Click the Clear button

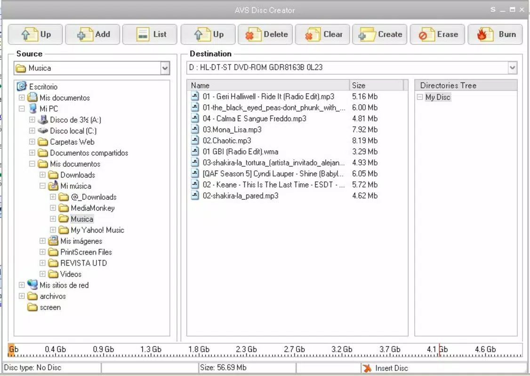[322, 34]
